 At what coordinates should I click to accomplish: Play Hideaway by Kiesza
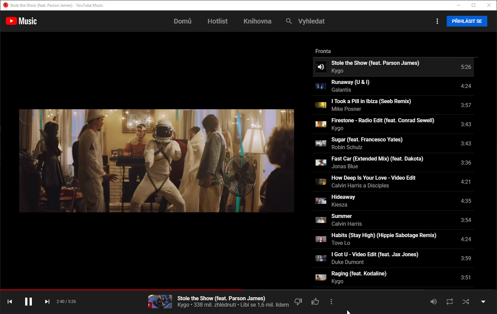tap(393, 201)
